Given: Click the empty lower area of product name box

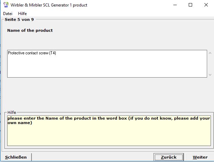Looking at the screenshot, I should tap(103, 68).
